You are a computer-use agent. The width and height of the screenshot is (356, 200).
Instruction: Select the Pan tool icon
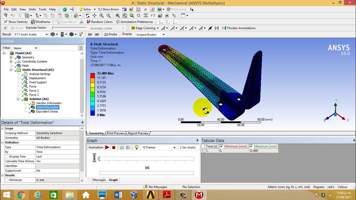[95, 16]
